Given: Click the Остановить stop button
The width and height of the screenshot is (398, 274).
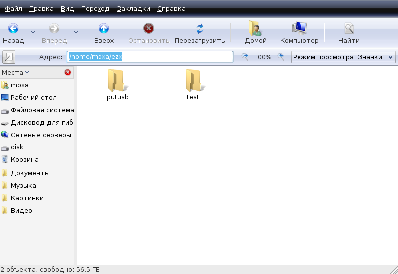Looking at the screenshot, I should click(x=149, y=33).
